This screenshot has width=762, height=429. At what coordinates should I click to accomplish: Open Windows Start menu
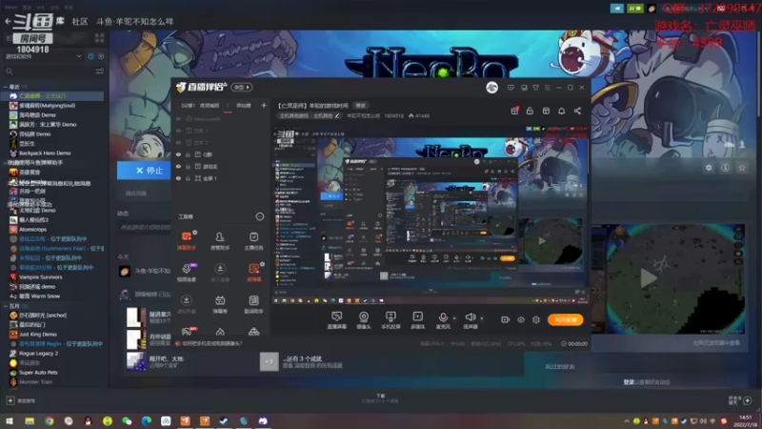pyautogui.click(x=10, y=421)
